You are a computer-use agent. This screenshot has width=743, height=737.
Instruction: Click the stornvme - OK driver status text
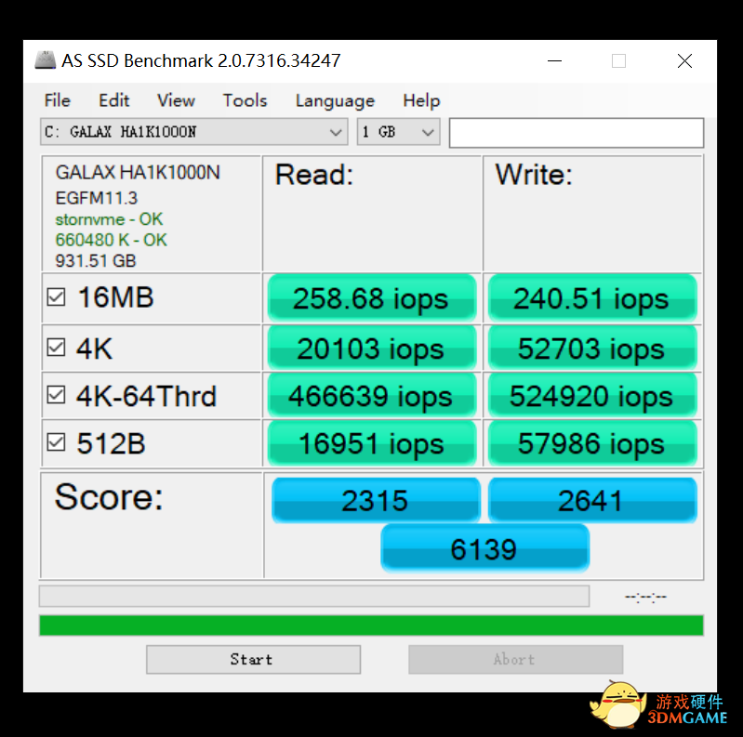tap(109, 219)
